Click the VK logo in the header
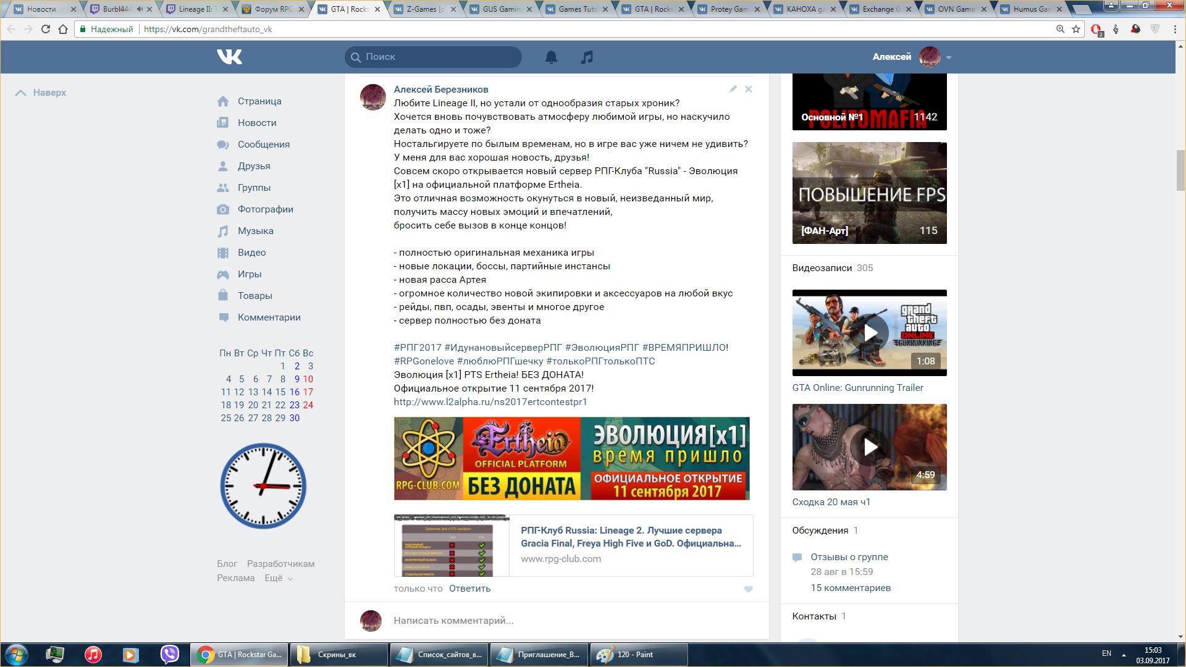The height and width of the screenshot is (667, 1186). click(229, 57)
